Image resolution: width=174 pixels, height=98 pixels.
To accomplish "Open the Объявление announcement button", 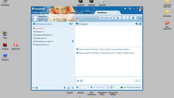I will tap(82, 24).
